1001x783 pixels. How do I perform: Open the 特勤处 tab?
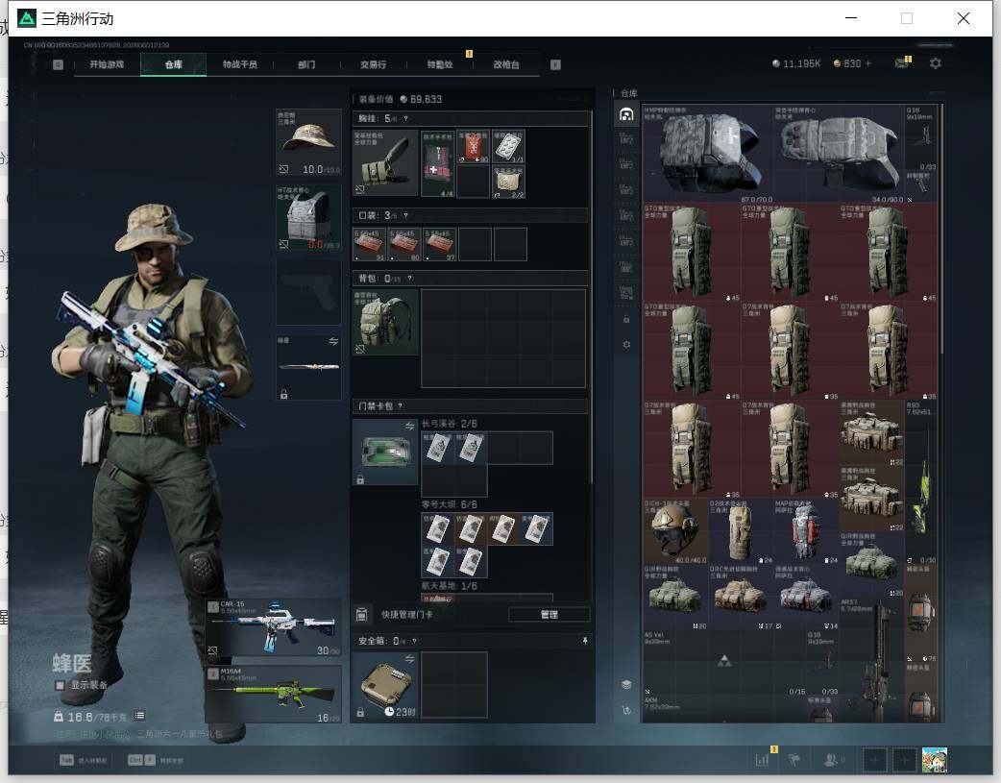pos(440,64)
